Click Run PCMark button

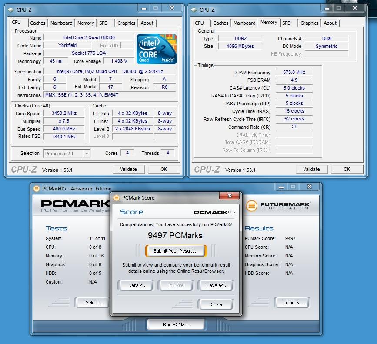[176, 324]
